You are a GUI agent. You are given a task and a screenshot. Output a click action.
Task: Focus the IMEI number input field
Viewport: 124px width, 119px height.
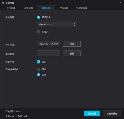click(x=48, y=44)
